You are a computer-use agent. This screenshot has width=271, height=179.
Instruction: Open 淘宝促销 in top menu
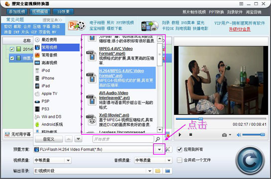[x=254, y=12]
